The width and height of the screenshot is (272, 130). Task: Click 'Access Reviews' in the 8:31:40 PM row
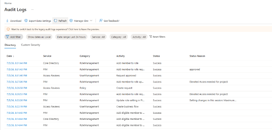pyautogui.click(x=51, y=76)
